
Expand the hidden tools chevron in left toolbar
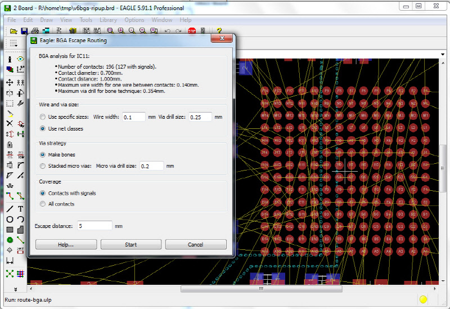pyautogui.click(x=15, y=289)
